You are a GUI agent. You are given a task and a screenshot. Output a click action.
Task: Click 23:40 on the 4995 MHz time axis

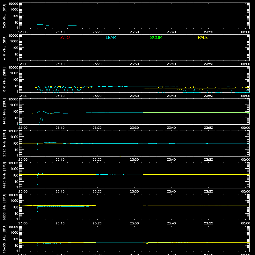[171, 192]
